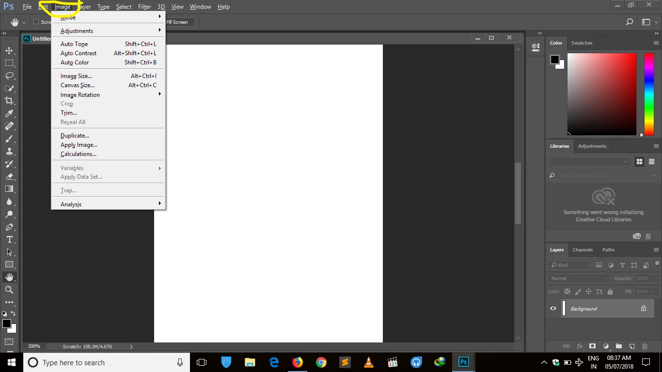Click foreground color swatch in toolbar
662x372 pixels.
point(7,324)
